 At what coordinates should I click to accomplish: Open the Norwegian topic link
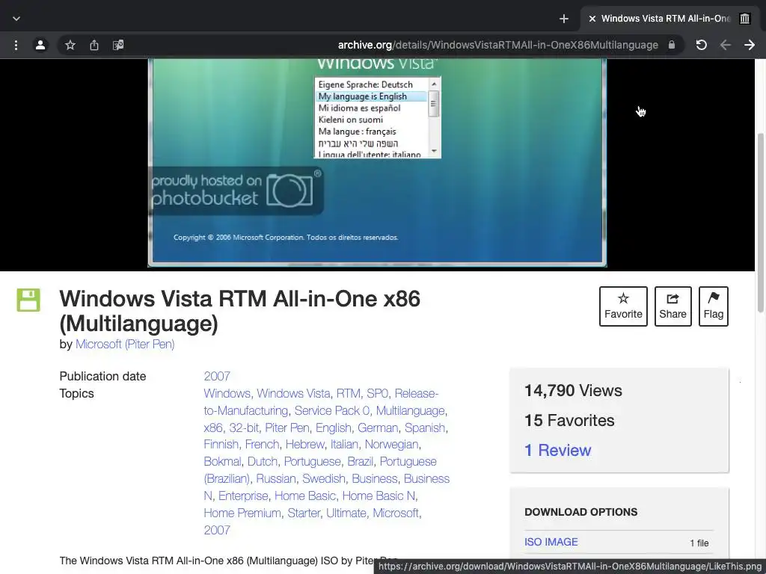coord(391,444)
